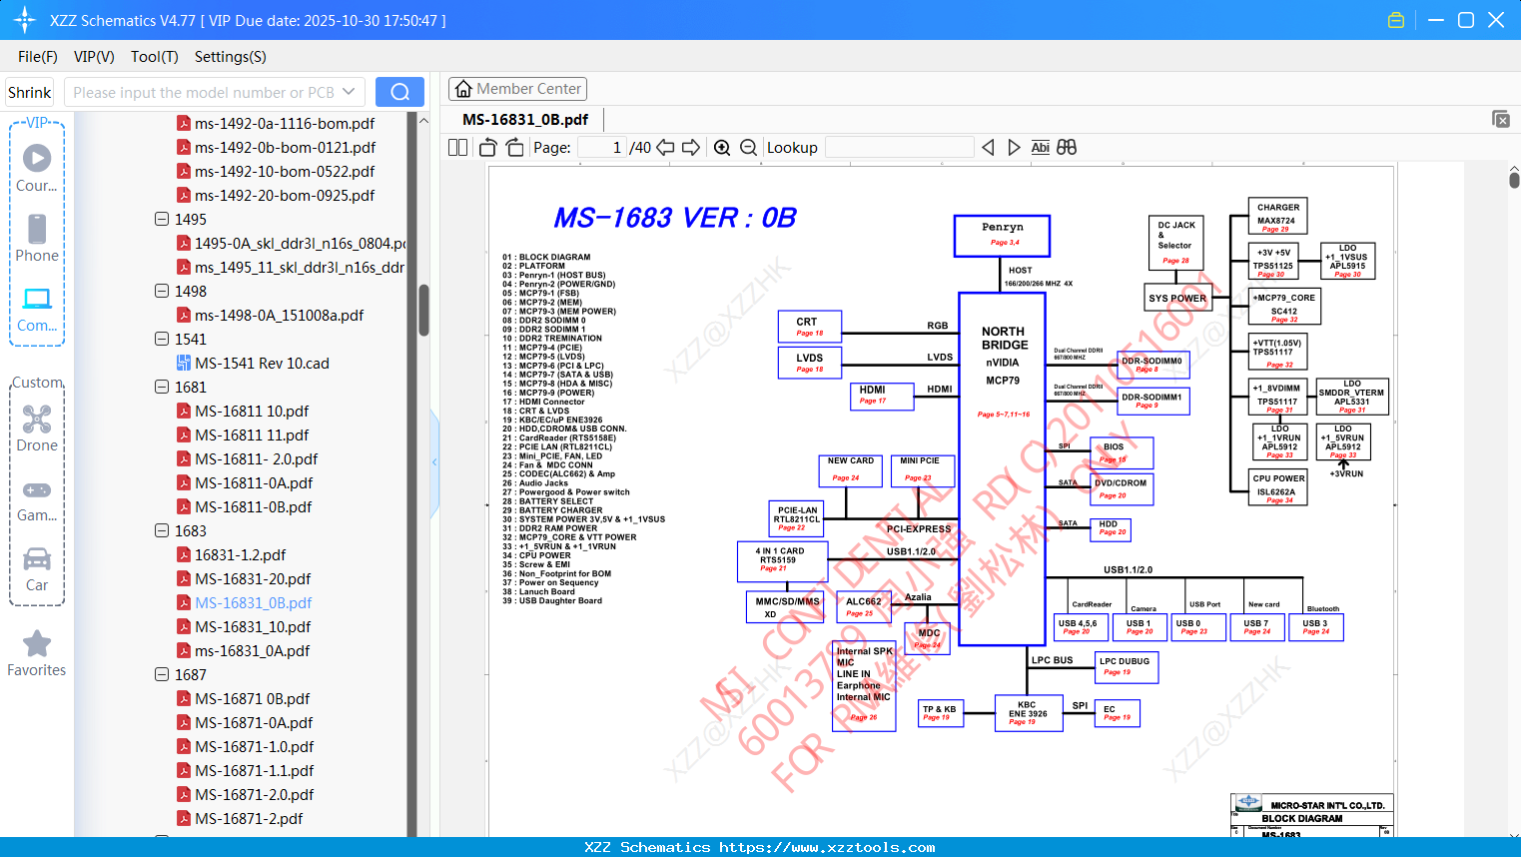Open the model number dropdown
Screen dimensions: 1521x857
(349, 92)
